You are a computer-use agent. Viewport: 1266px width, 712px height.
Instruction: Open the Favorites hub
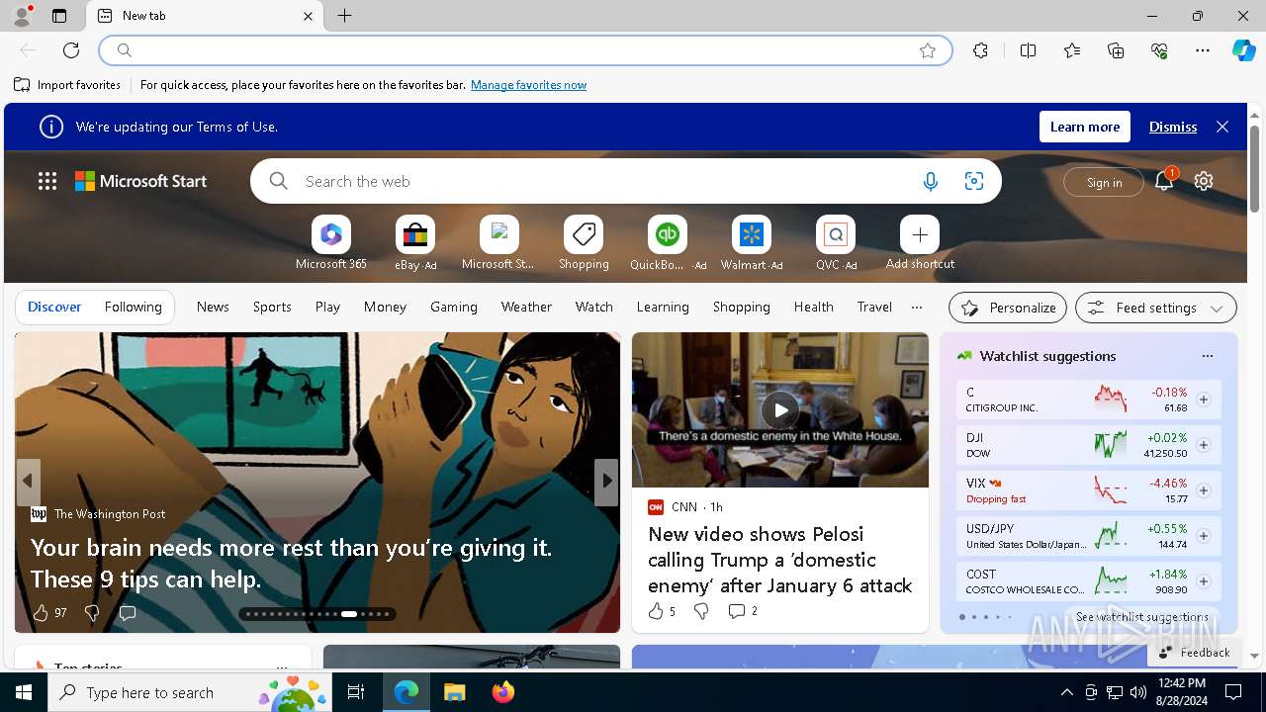[x=1072, y=50]
